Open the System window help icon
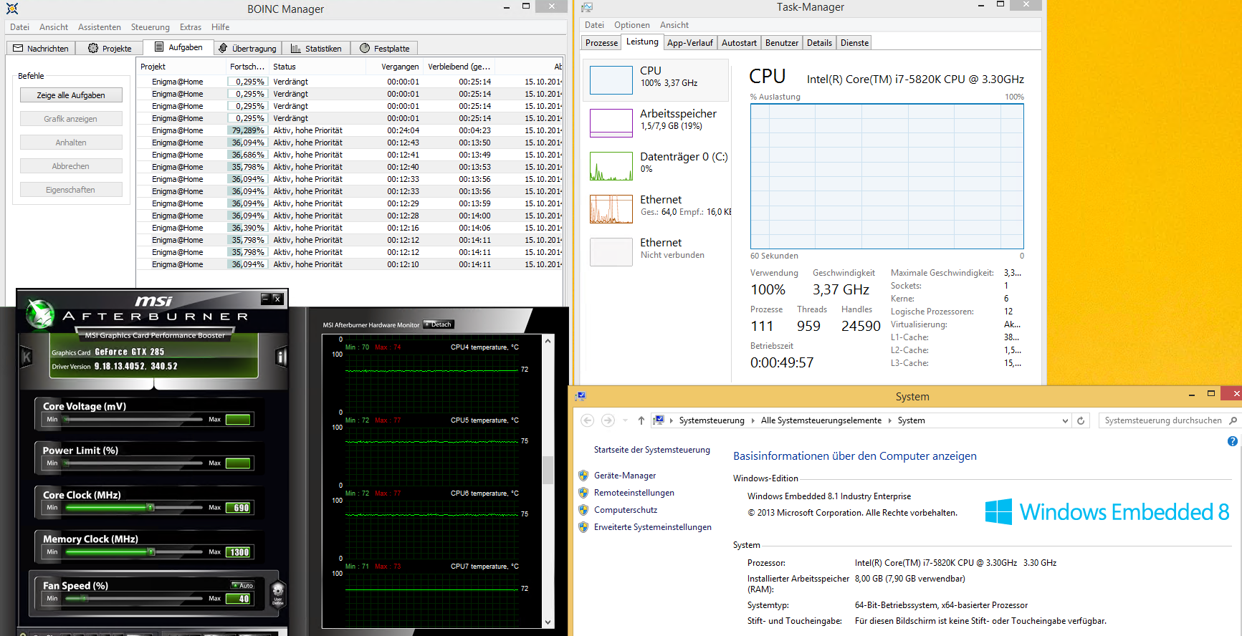1242x636 pixels. (1232, 441)
